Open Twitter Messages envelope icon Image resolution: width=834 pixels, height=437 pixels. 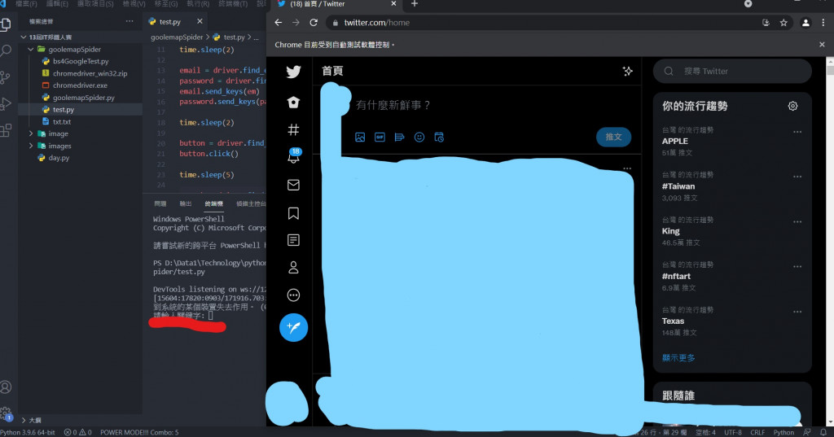(293, 185)
